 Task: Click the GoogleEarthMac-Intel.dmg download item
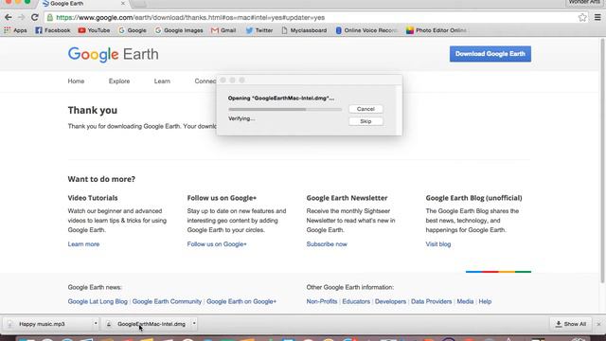coord(147,324)
